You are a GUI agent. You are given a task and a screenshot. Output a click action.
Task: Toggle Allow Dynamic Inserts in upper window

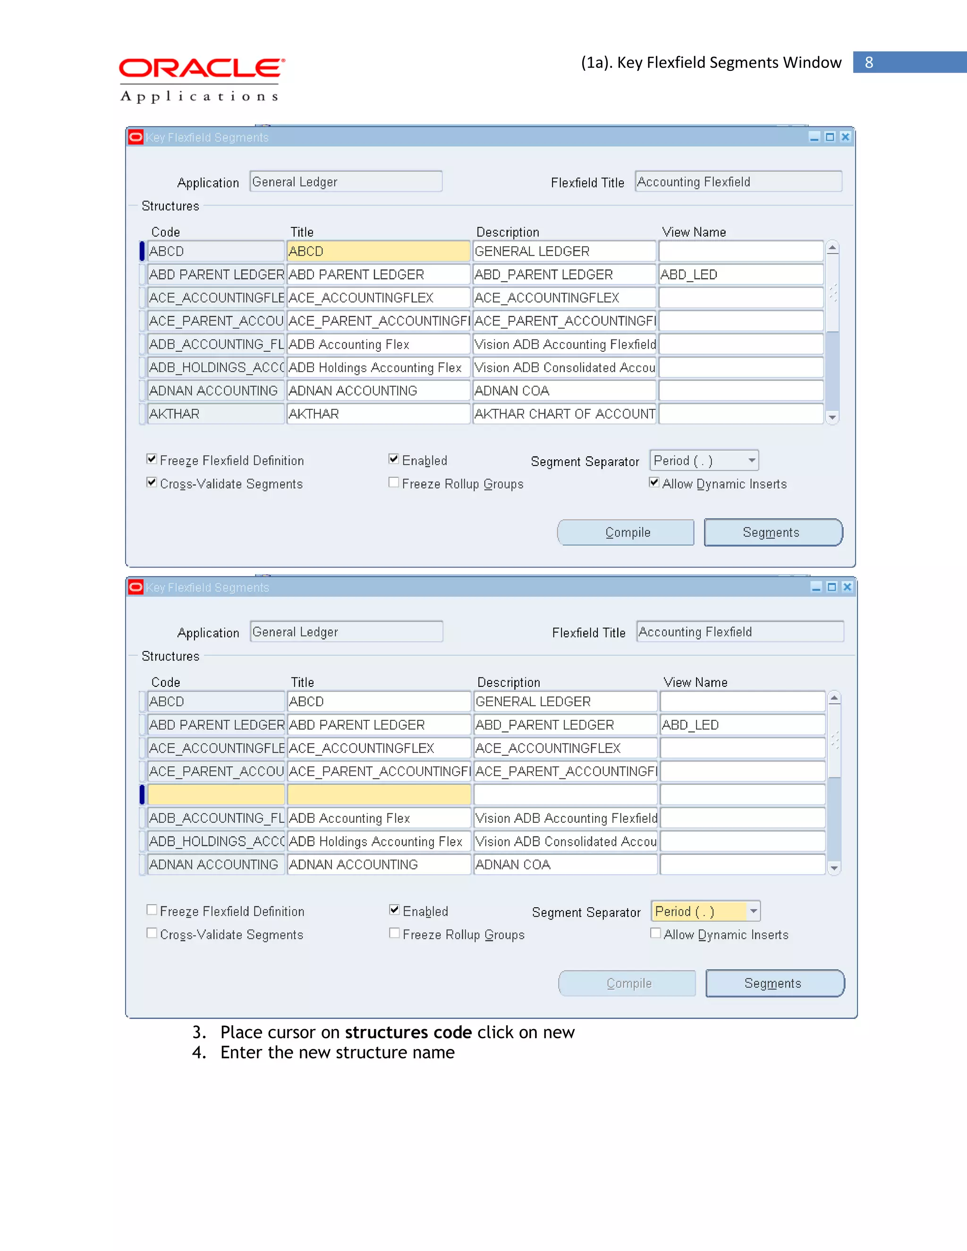[x=654, y=482]
